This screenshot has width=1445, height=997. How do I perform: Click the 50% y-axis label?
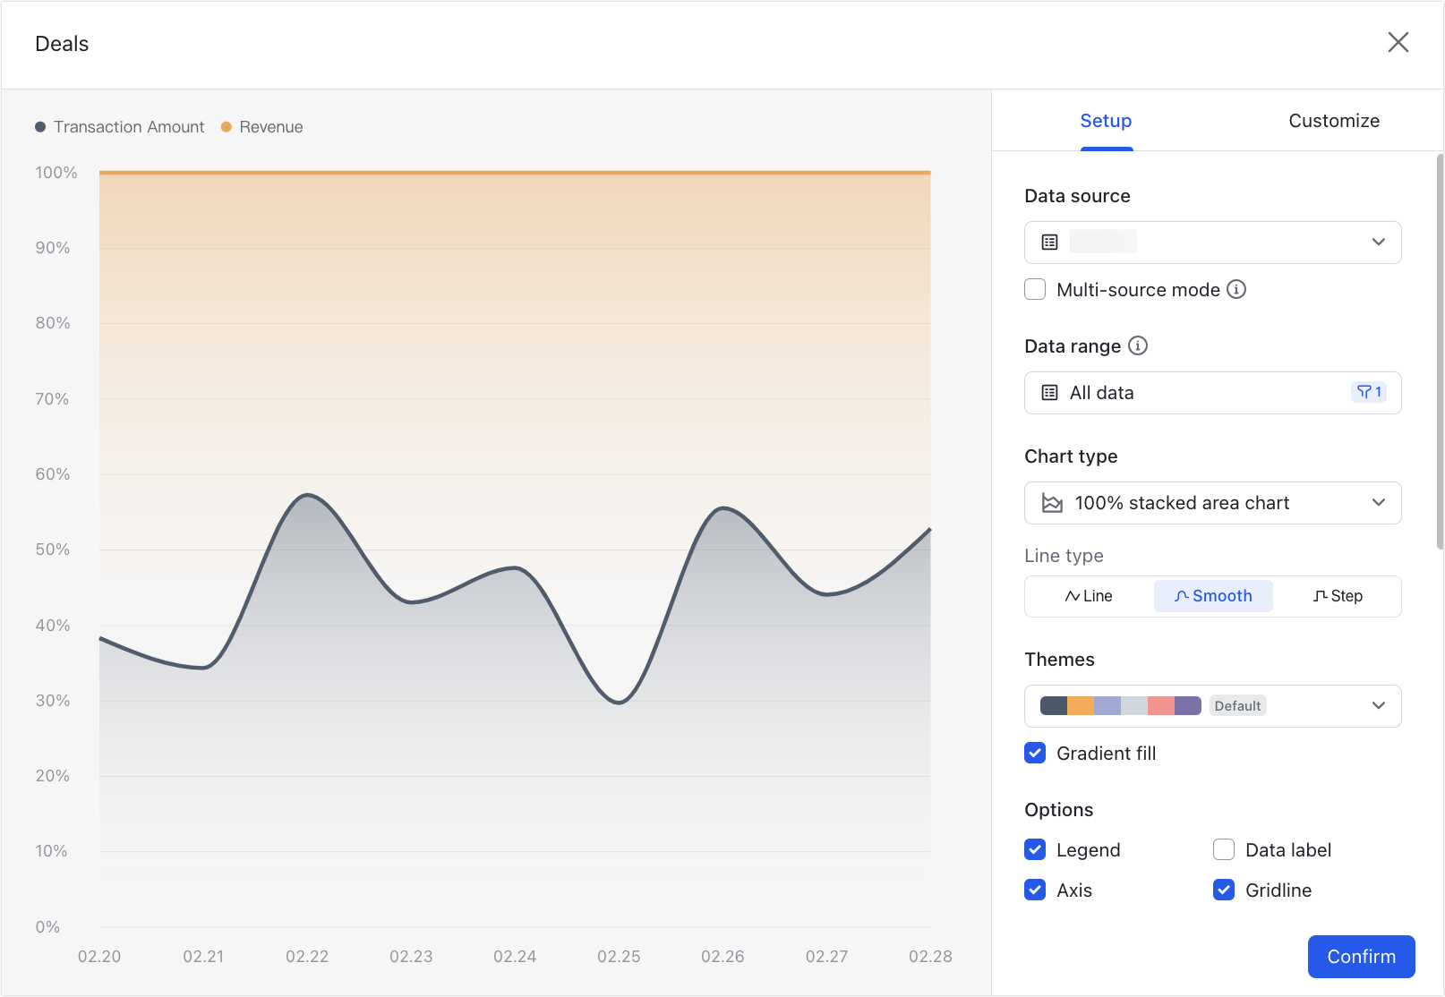(x=53, y=550)
